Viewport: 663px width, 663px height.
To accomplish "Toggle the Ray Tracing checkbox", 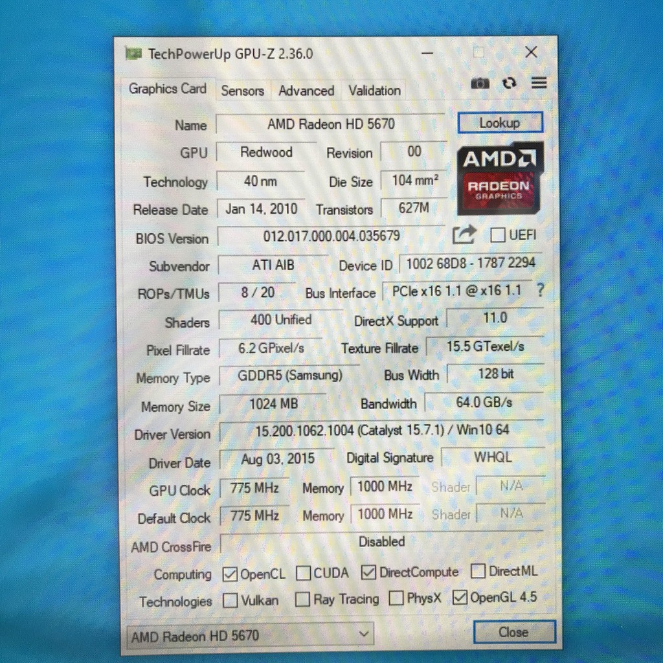I will point(302,599).
